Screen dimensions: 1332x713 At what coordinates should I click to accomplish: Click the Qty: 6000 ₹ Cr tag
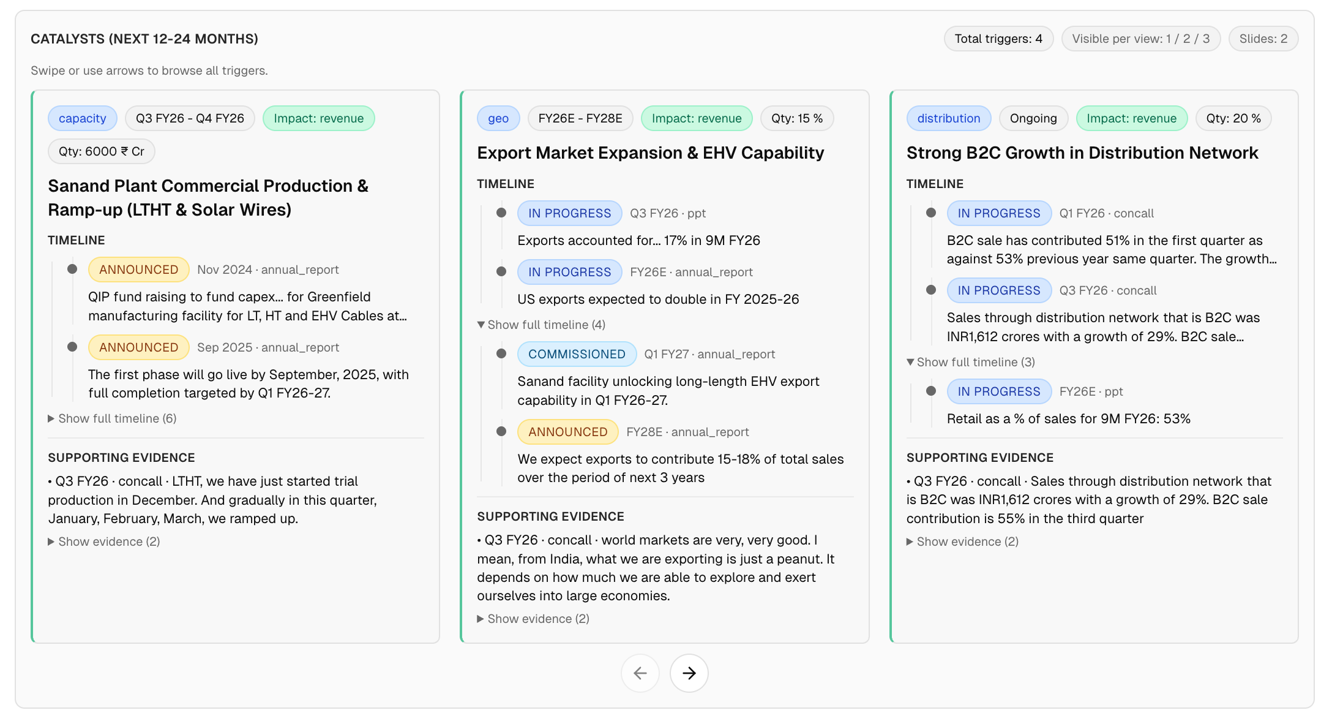(x=101, y=151)
